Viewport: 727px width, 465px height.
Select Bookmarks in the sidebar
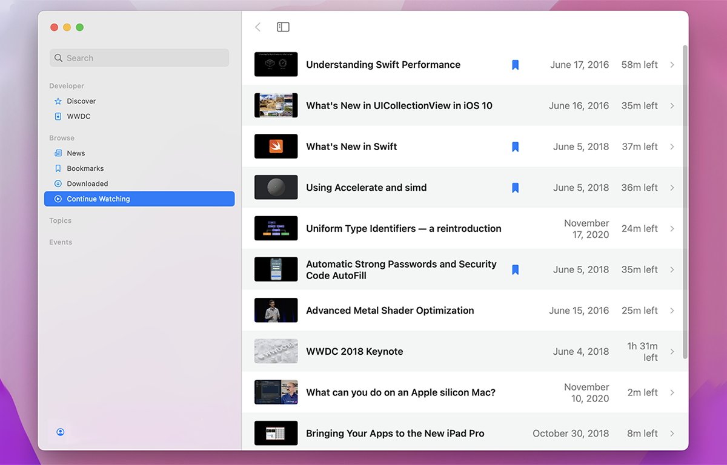(x=85, y=168)
